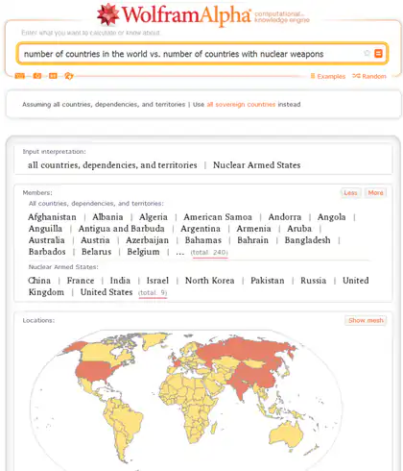This screenshot has width=403, height=471.
Task: Click the Examples list icon
Action: [313, 76]
